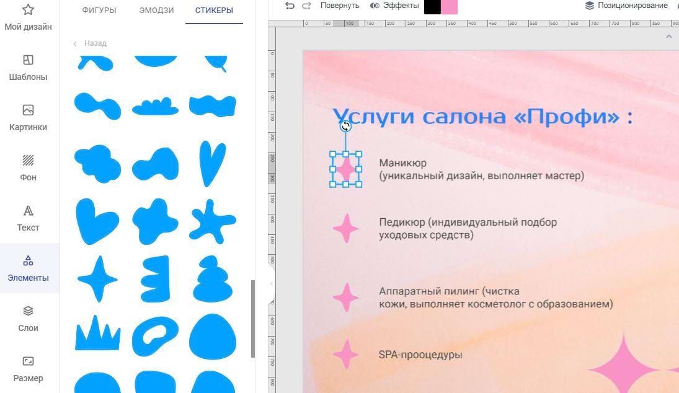Image resolution: width=679 pixels, height=393 pixels.
Task: Click the Повернуть button
Action: [x=339, y=6]
